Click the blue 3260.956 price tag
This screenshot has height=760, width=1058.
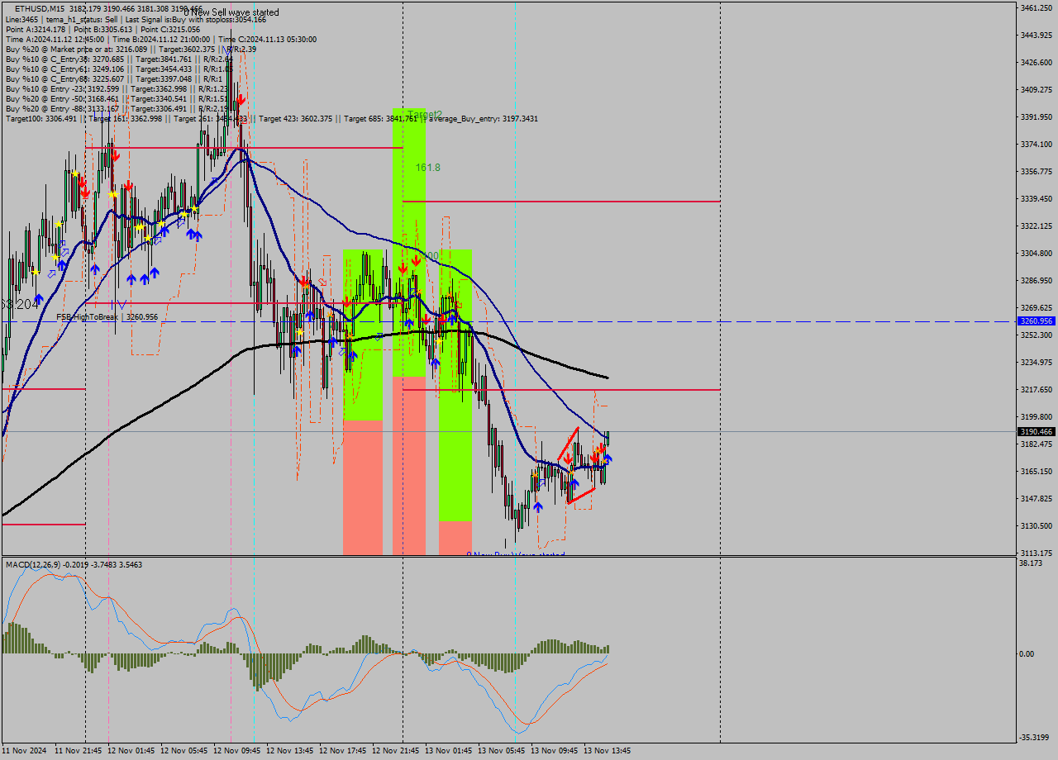coord(1037,321)
